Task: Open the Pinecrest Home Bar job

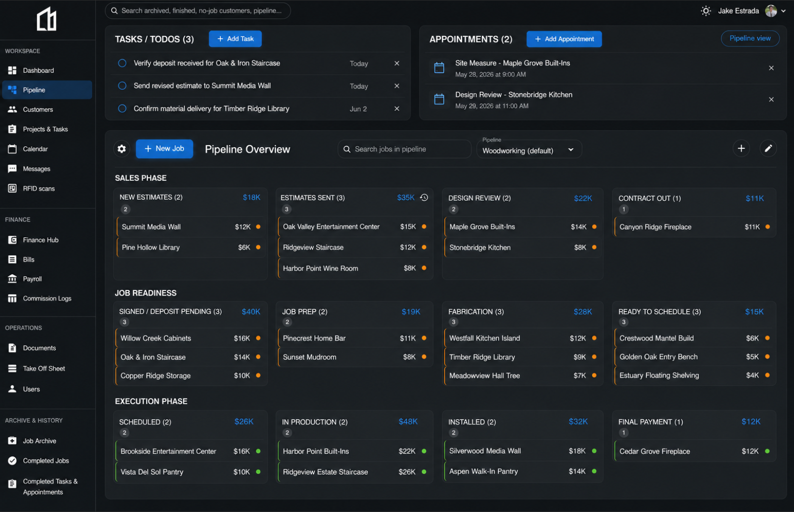Action: point(354,339)
